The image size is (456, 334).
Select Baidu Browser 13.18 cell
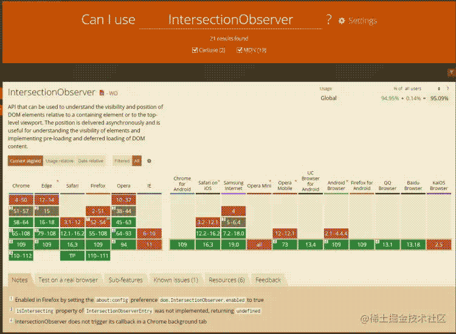point(413,245)
